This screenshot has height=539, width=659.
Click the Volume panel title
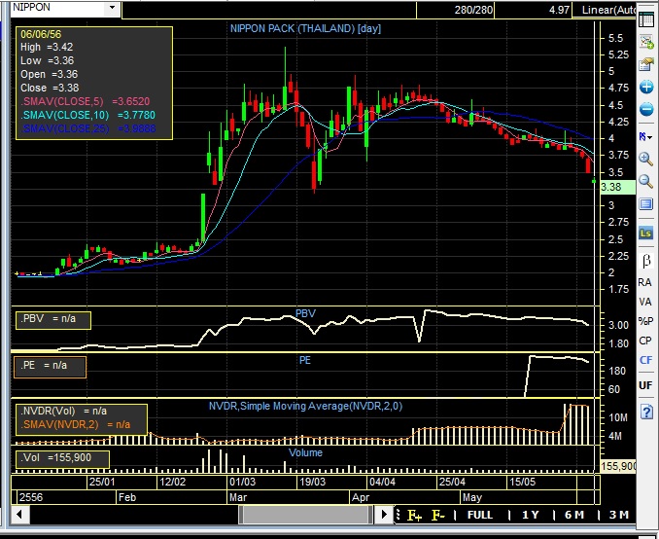(305, 452)
